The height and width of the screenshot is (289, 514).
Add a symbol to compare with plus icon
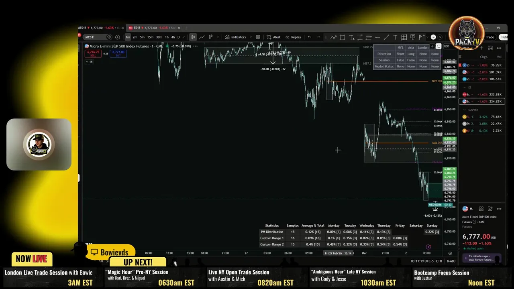click(x=118, y=37)
